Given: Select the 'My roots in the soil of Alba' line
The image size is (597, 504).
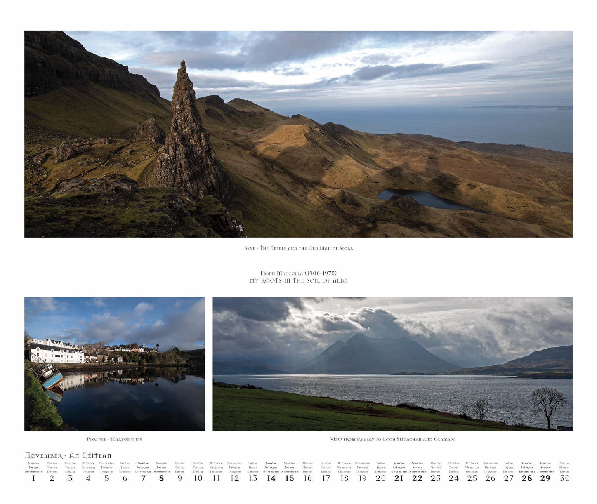Looking at the screenshot, I should (x=298, y=280).
